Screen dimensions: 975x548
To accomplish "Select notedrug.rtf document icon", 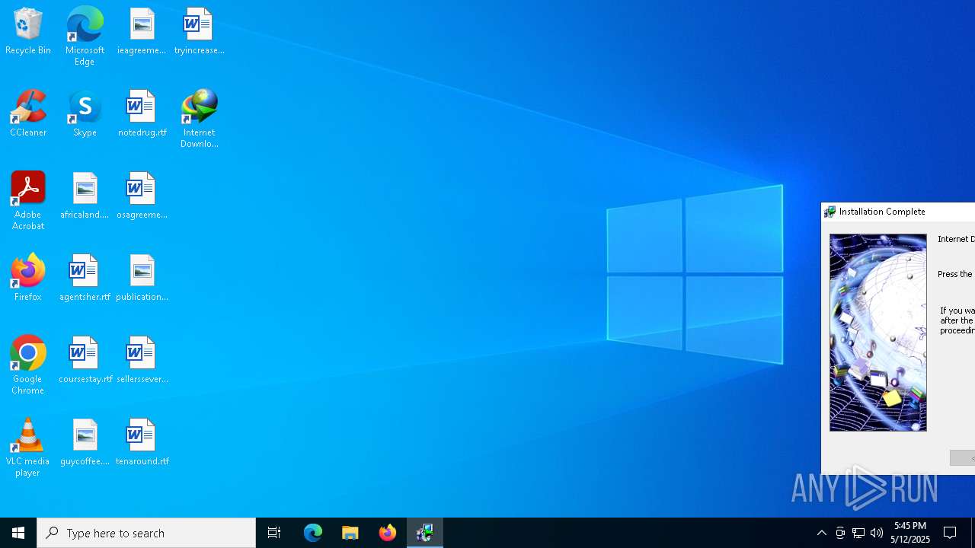I will click(142, 114).
